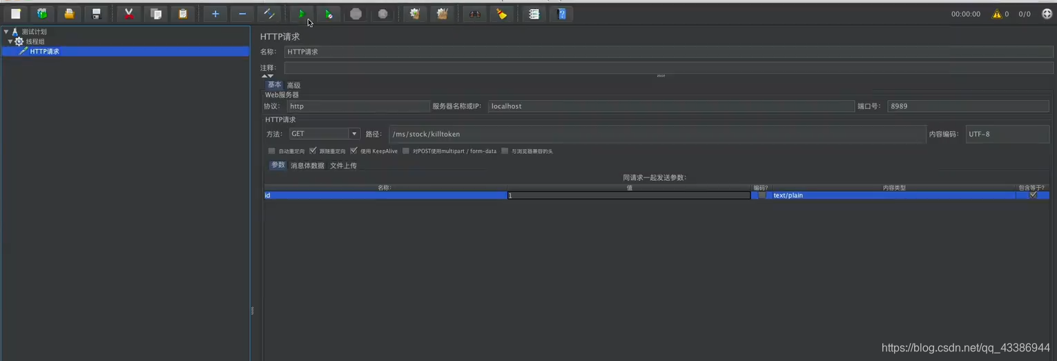Click the warning triangle log indicator

tap(996, 14)
